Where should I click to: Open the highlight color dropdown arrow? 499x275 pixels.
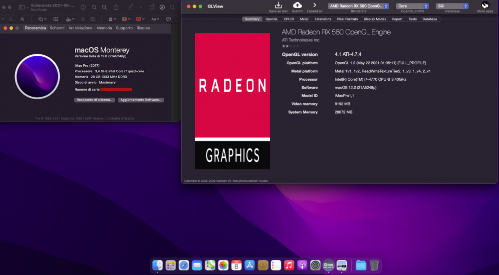tap(141, 7)
